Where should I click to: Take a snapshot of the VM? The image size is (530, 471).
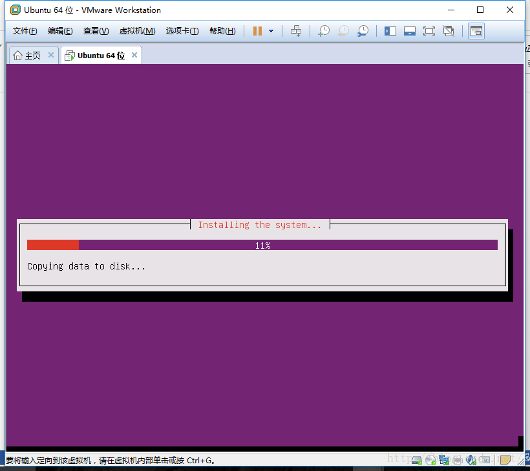point(323,31)
